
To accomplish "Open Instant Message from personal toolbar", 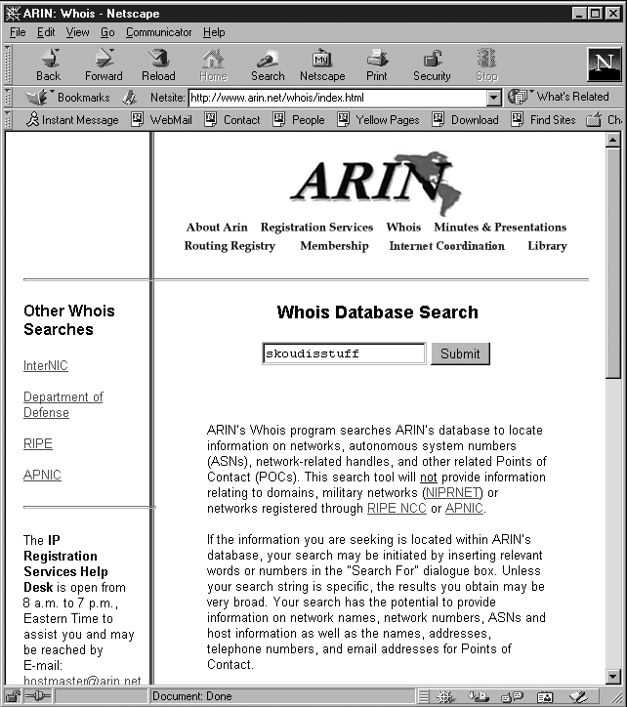I will [x=72, y=119].
